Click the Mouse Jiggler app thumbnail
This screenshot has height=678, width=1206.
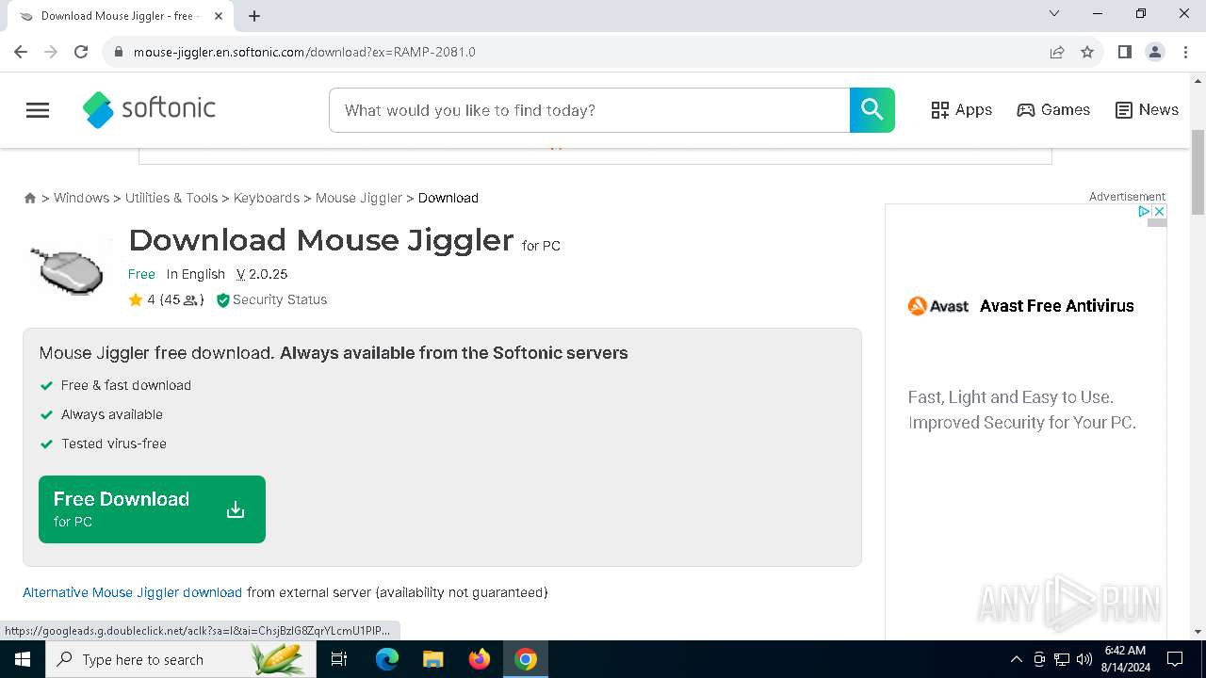coord(68,269)
